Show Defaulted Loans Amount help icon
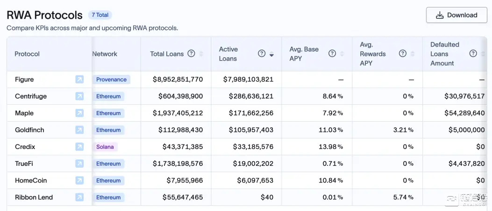The width and height of the screenshot is (492, 211). coord(473,54)
